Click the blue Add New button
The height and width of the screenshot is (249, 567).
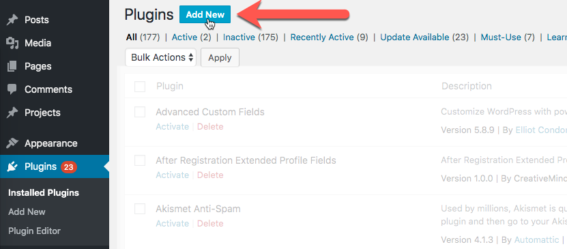(x=205, y=14)
